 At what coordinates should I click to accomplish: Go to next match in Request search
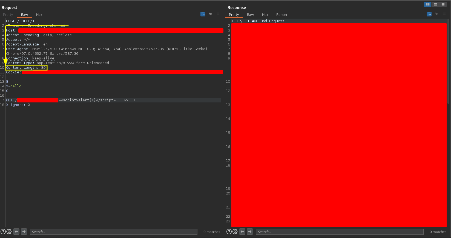pos(24,232)
